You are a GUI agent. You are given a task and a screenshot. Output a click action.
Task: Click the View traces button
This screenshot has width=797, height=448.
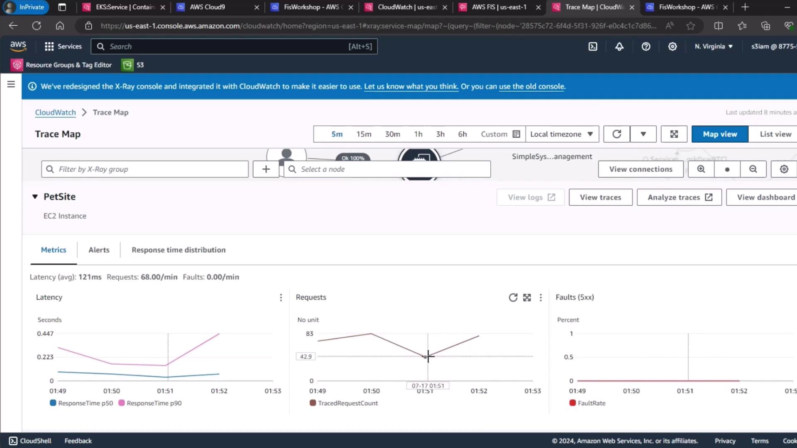[600, 197]
